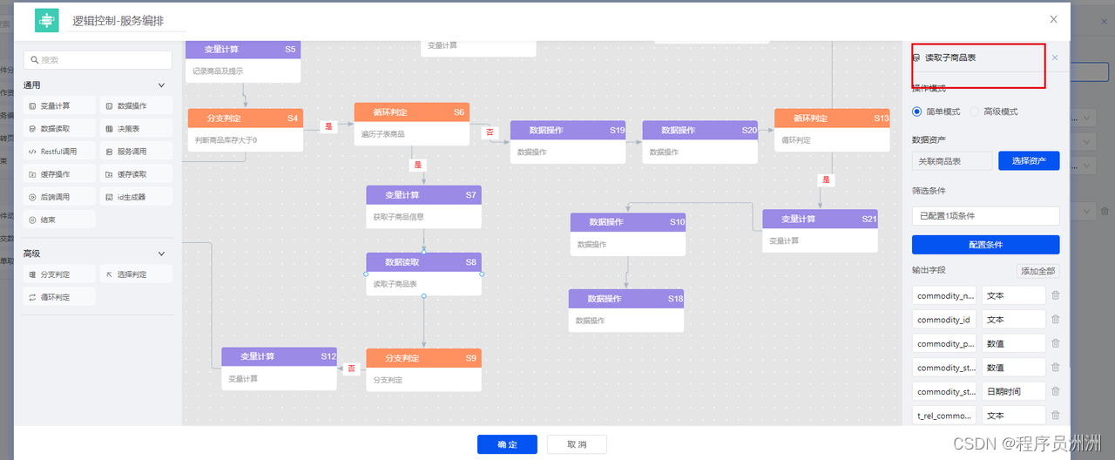Click the 确定 confirm button
Image resolution: width=1115 pixels, height=460 pixels.
(x=507, y=444)
